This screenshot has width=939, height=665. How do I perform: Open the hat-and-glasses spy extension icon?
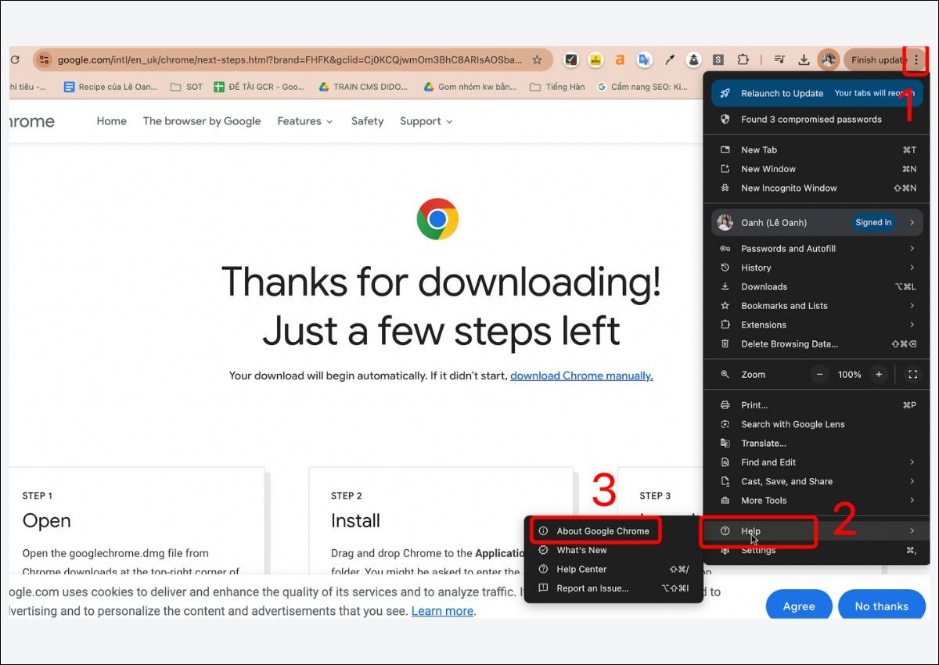[x=694, y=59]
